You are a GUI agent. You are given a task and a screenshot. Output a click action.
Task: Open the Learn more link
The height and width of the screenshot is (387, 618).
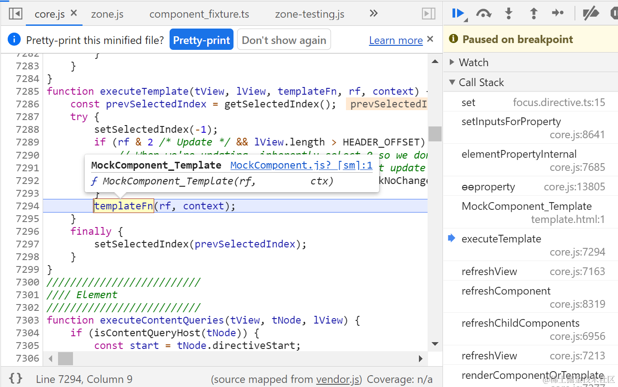[x=396, y=40]
